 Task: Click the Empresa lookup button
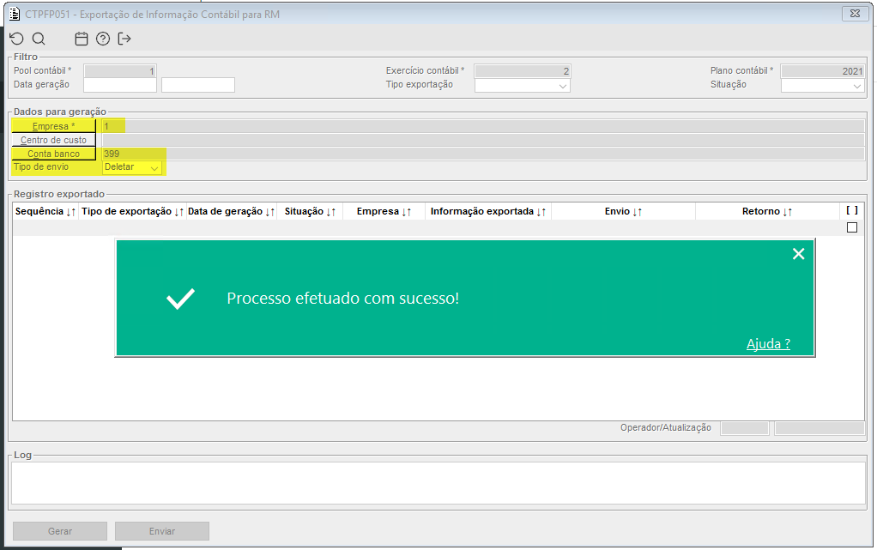click(54, 126)
